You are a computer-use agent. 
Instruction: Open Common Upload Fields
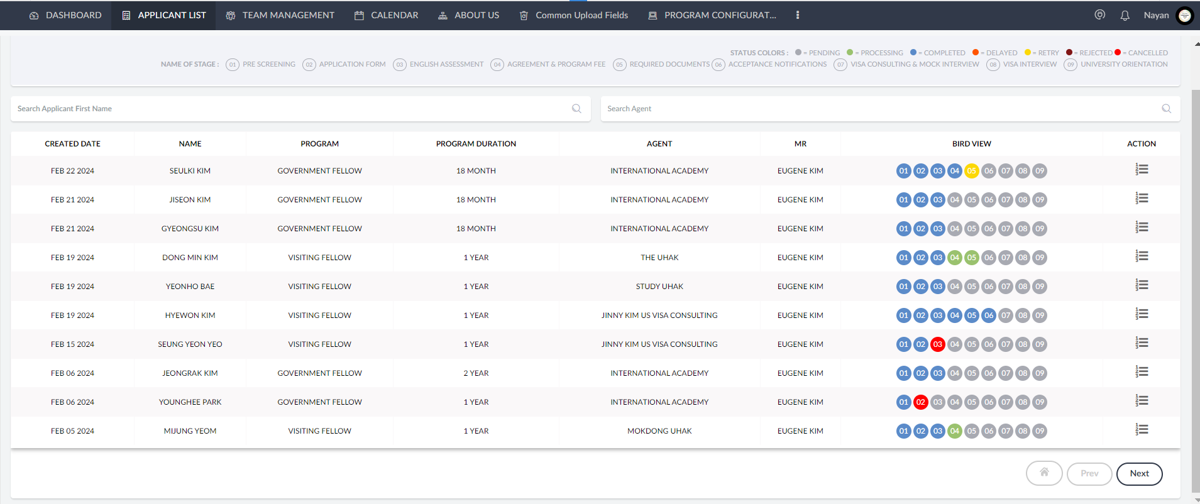573,15
